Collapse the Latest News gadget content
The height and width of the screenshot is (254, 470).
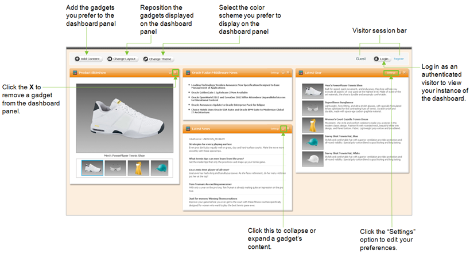[283, 129]
